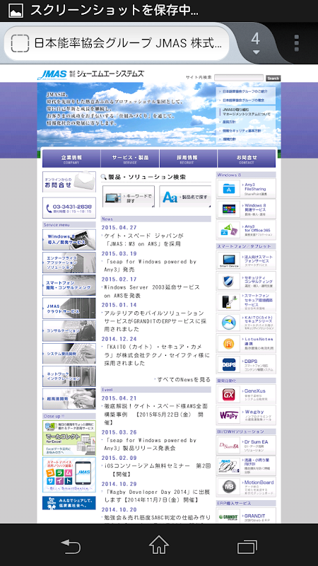The height and width of the screenshot is (566, 318).
Task: Open news アルテリアのモバイルソリューション
Action: (155, 321)
